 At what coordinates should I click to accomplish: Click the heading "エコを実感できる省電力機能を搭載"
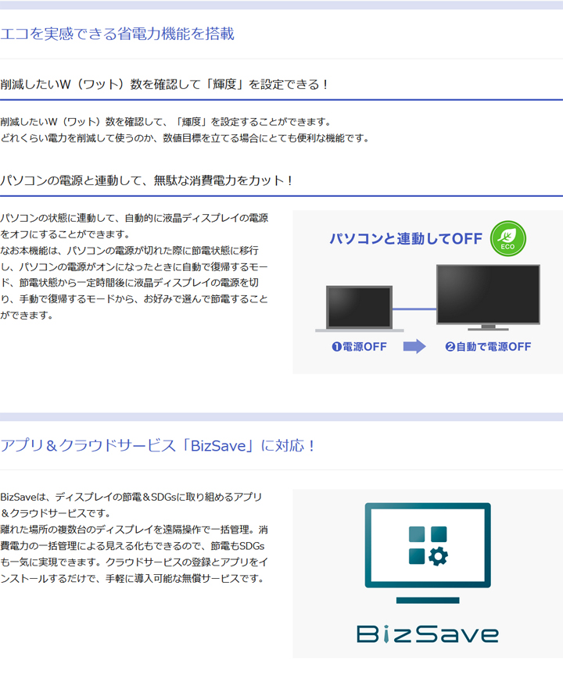(x=117, y=34)
